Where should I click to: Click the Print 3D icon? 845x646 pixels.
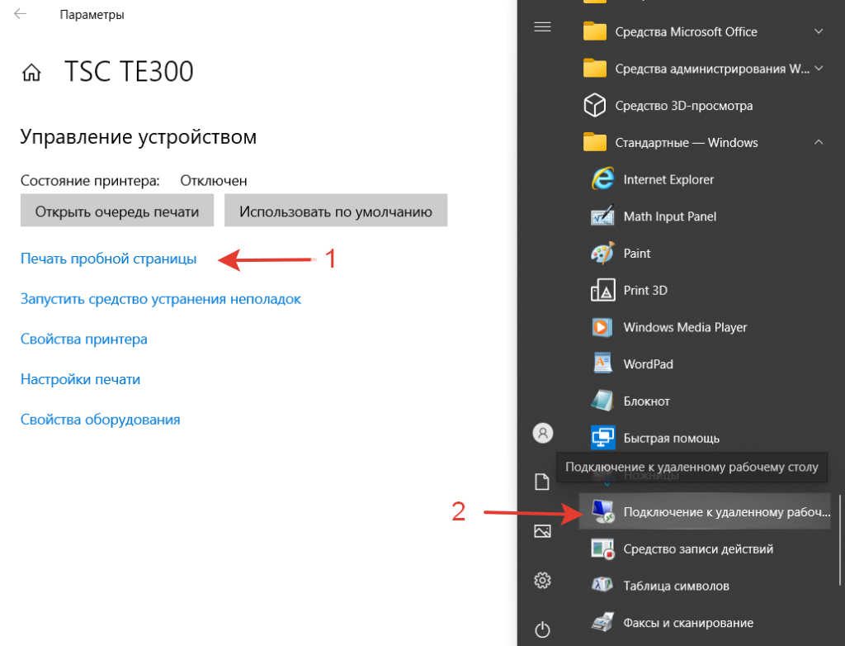point(602,290)
